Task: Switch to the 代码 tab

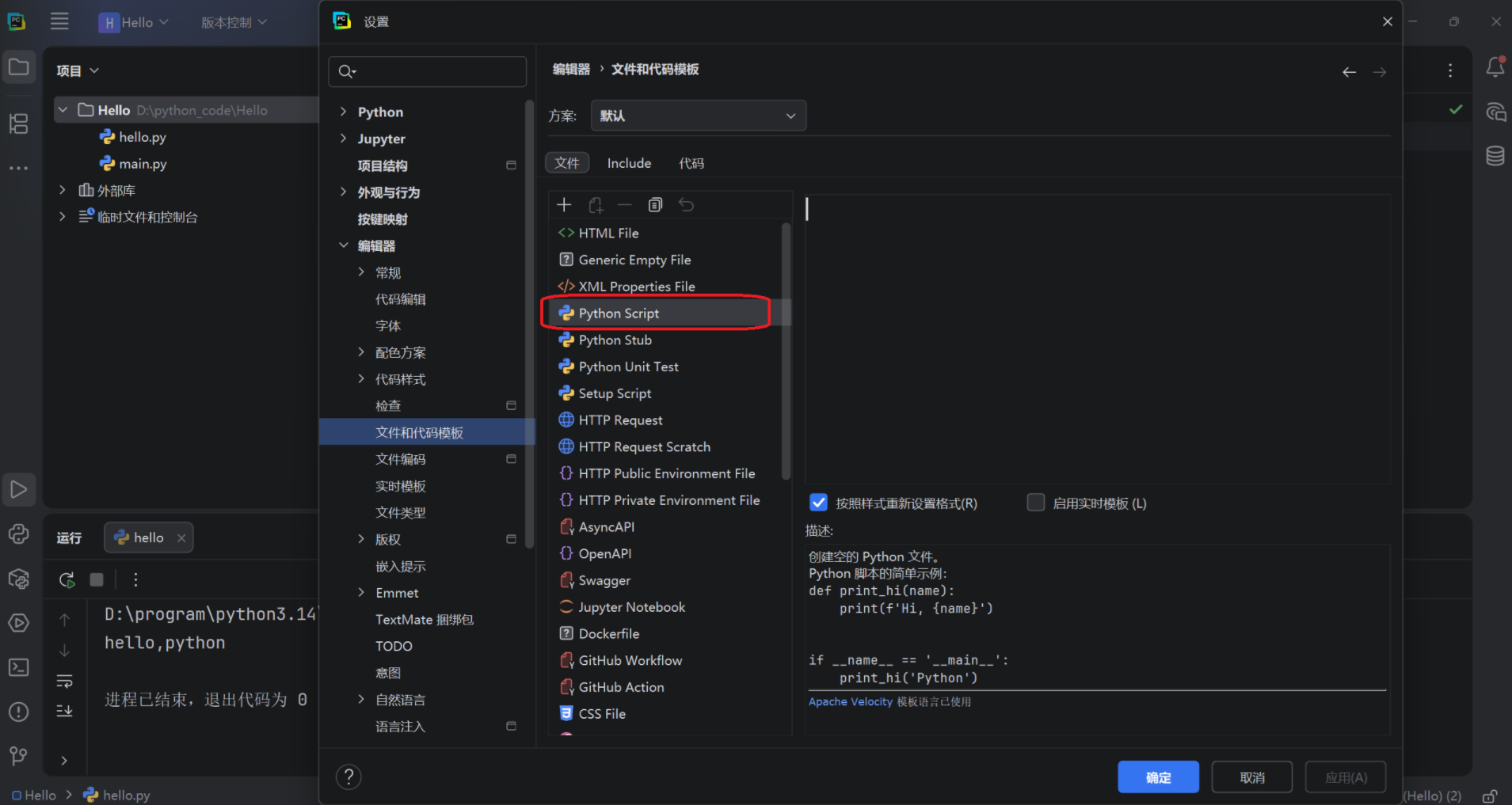Action: (691, 163)
